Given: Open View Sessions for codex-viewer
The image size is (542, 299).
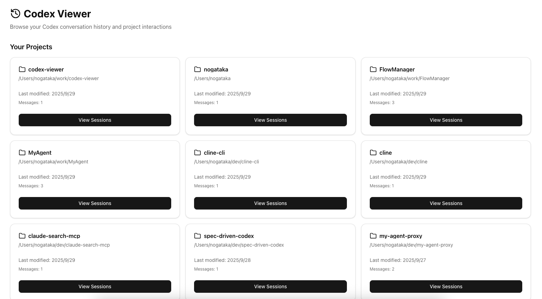Looking at the screenshot, I should coord(95,120).
